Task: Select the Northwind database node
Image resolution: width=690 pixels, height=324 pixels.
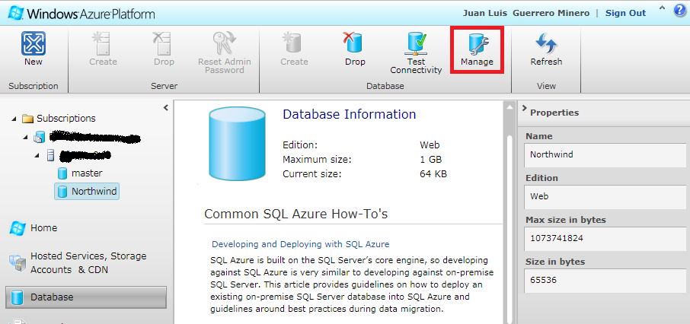Action: click(x=94, y=192)
